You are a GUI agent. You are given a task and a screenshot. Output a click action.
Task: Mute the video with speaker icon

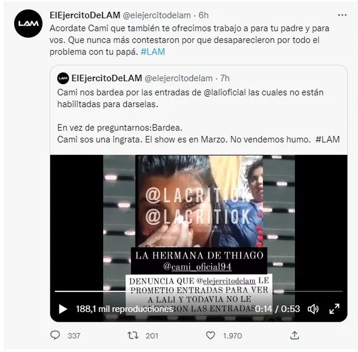pos(313,309)
